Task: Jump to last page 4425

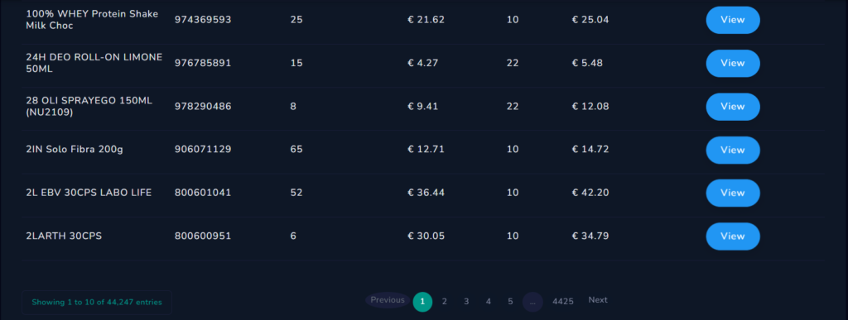Action: [563, 302]
